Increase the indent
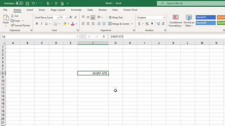225x126 pixels. [x=104, y=24]
